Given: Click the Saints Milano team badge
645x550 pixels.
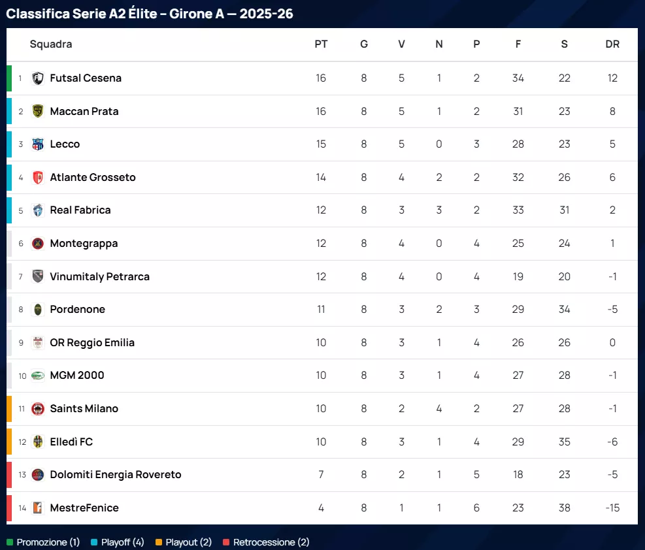Looking at the screenshot, I should click(x=38, y=409).
